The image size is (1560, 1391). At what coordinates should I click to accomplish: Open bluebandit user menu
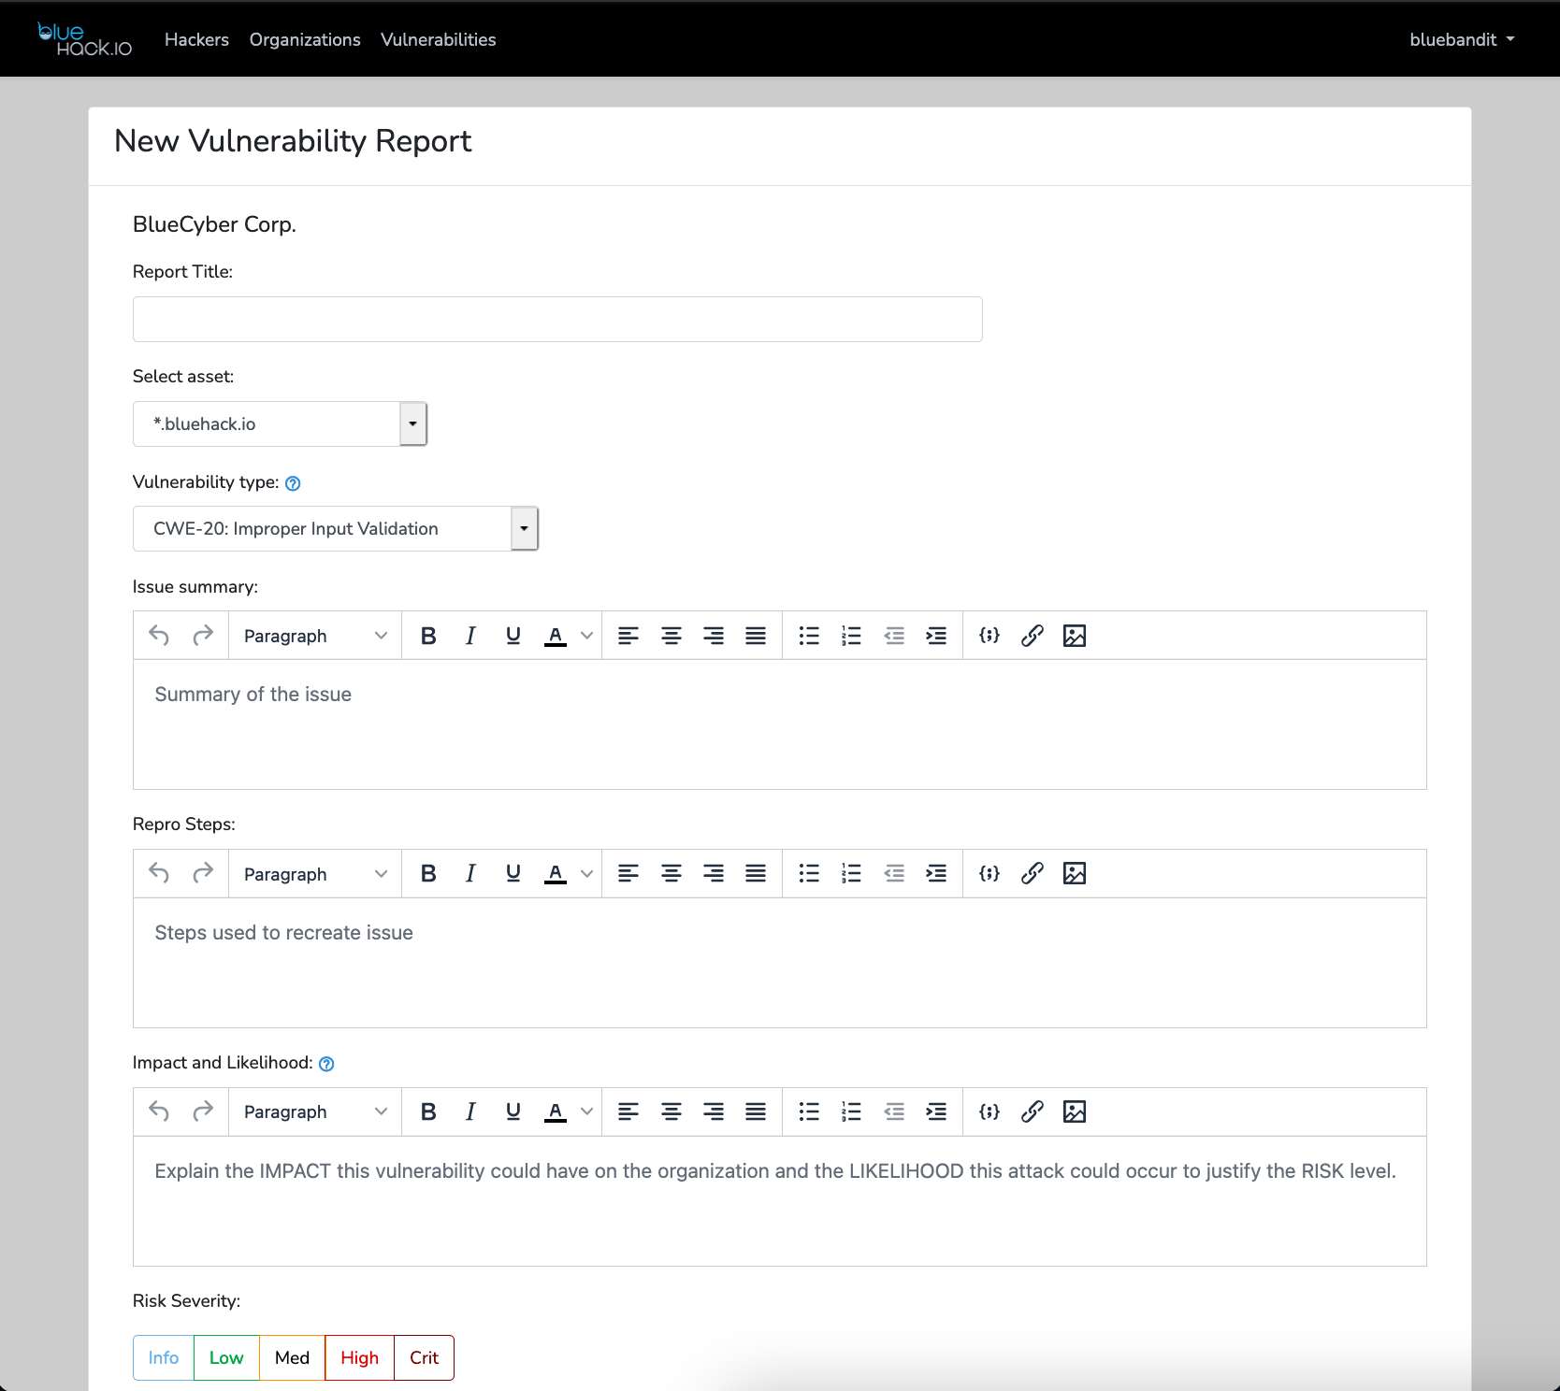pyautogui.click(x=1462, y=39)
